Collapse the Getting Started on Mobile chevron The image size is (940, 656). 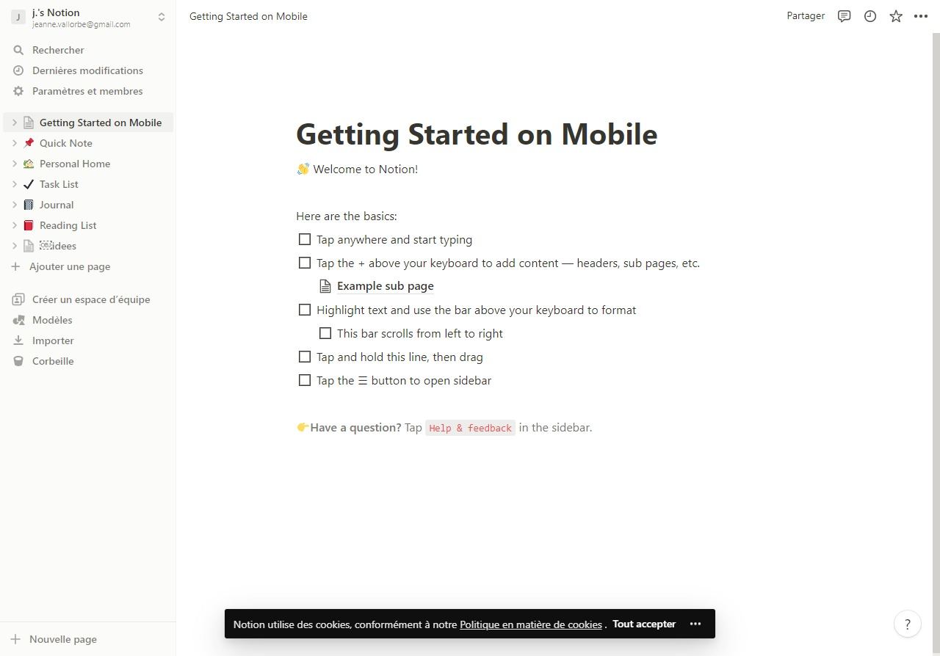click(x=13, y=123)
